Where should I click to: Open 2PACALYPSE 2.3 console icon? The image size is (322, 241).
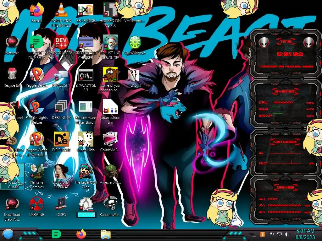coord(86,75)
